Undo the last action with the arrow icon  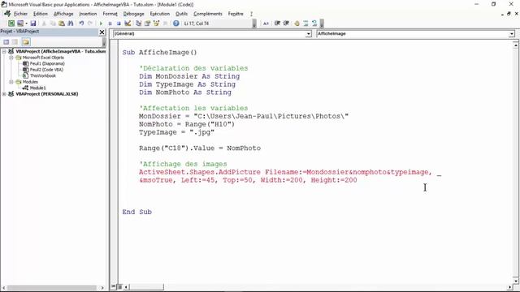(81, 24)
